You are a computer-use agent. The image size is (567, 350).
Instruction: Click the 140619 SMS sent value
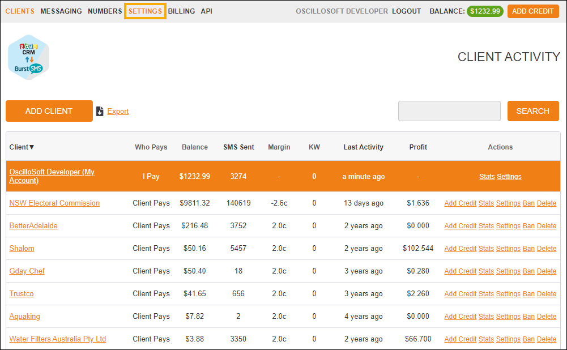pos(238,203)
